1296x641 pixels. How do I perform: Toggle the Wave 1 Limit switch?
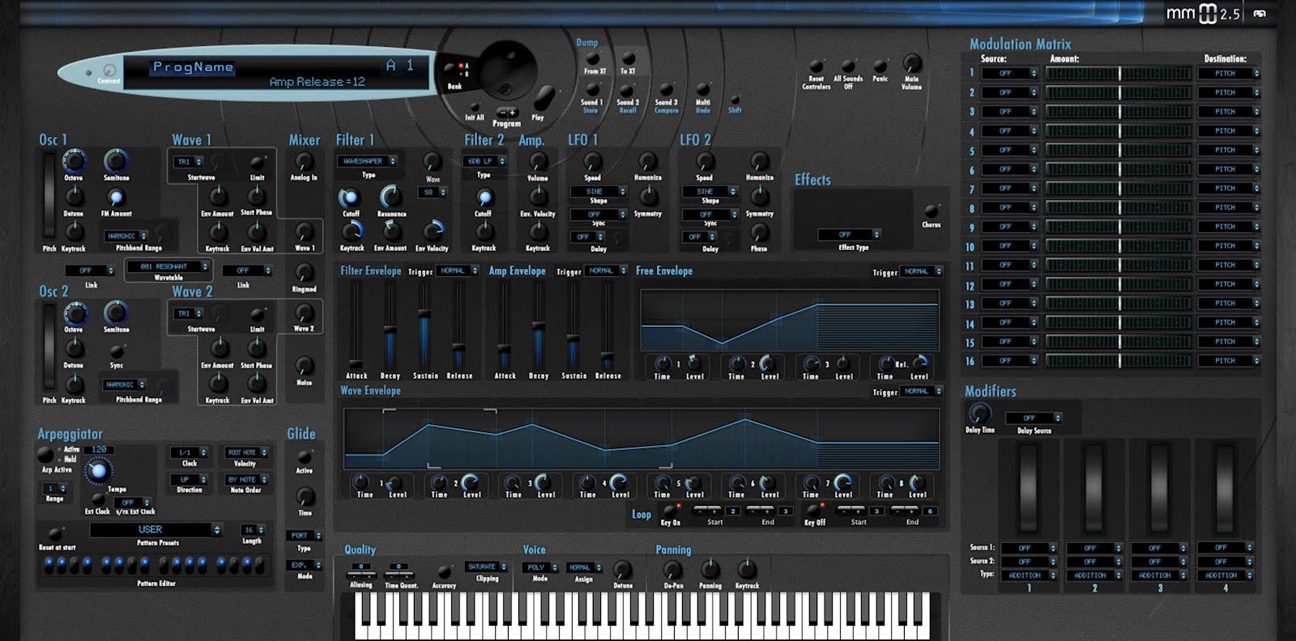point(257,163)
